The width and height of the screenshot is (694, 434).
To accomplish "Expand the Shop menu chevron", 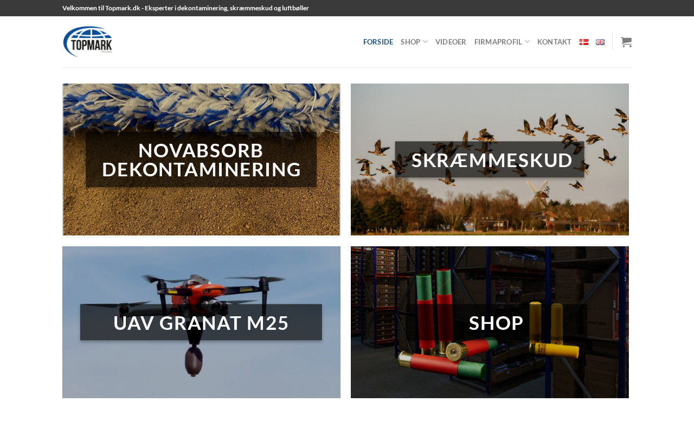I will point(425,42).
